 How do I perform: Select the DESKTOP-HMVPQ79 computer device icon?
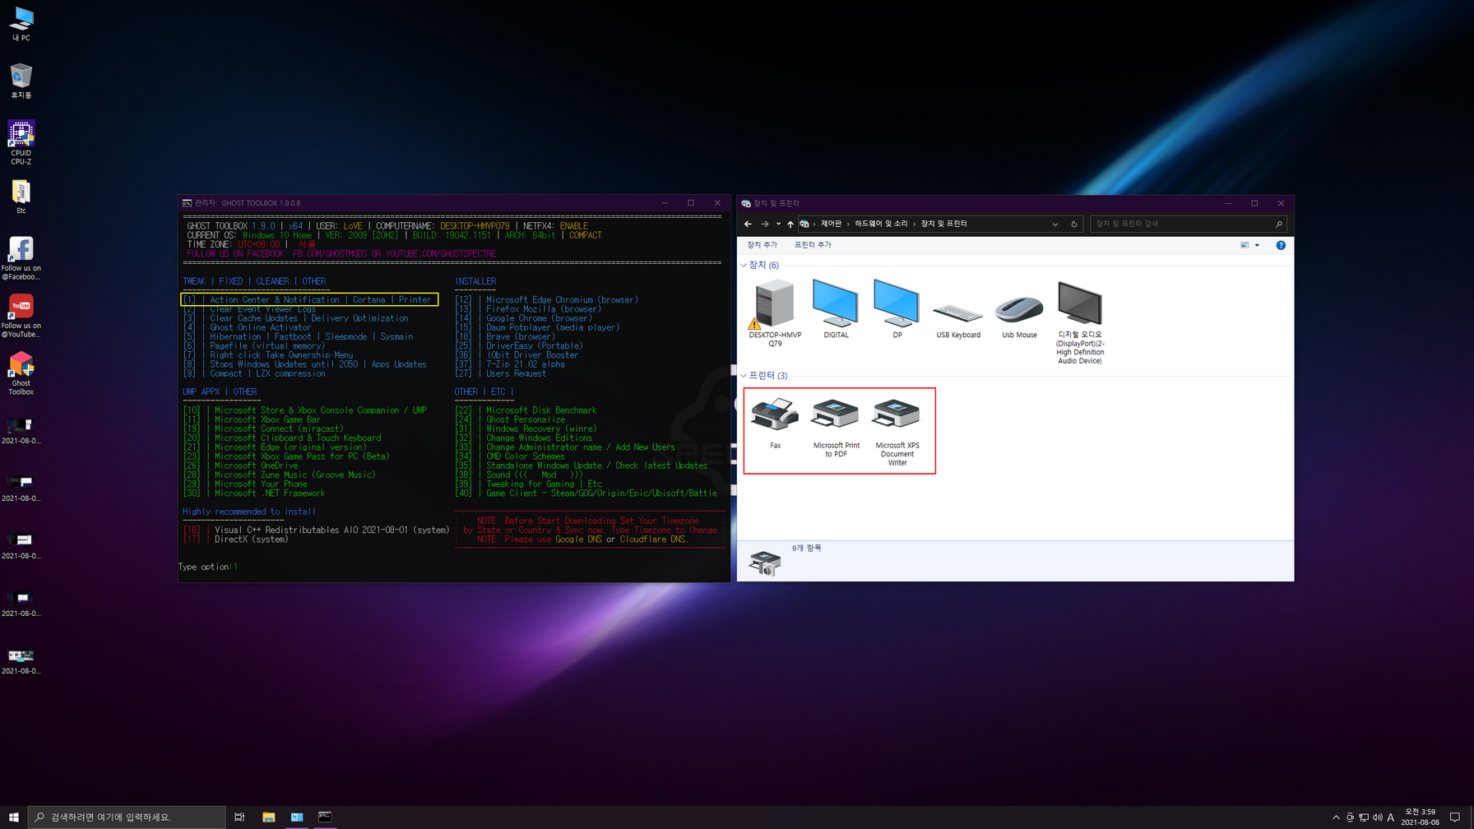point(775,313)
